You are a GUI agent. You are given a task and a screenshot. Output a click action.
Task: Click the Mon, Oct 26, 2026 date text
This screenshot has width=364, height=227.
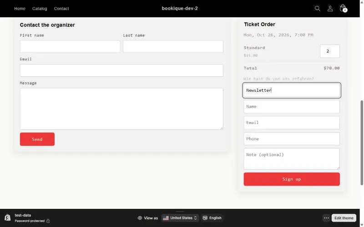(x=278, y=35)
